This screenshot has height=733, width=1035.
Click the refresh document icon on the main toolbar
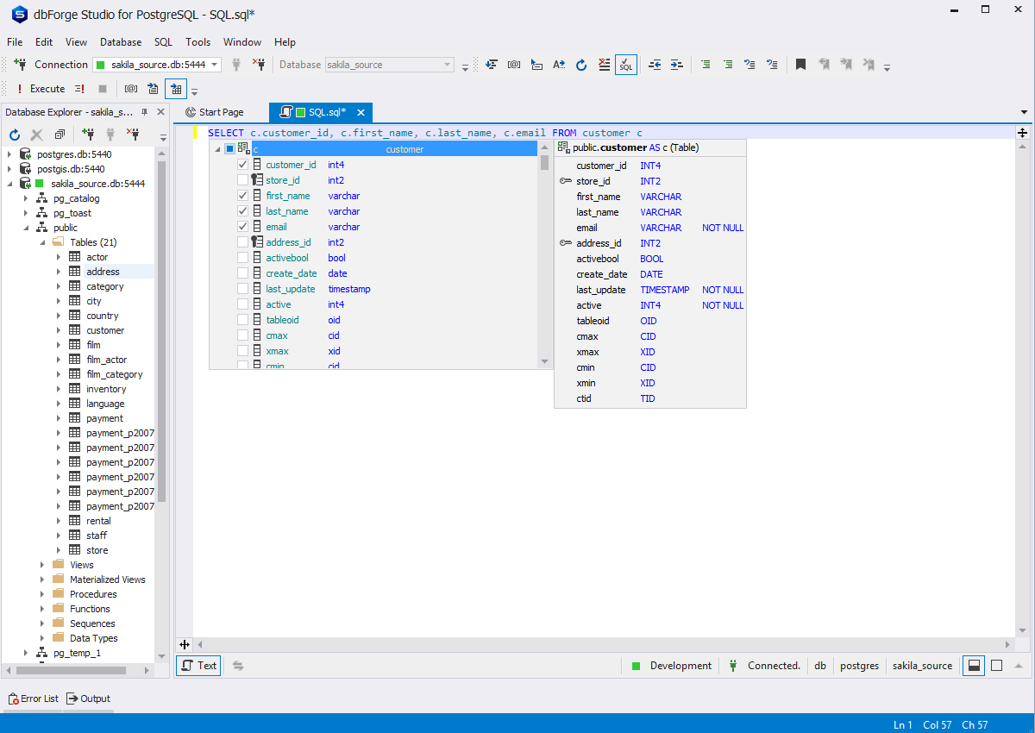[580, 65]
